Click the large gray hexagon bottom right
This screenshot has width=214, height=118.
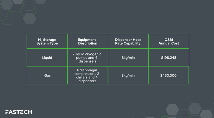(x=172, y=110)
